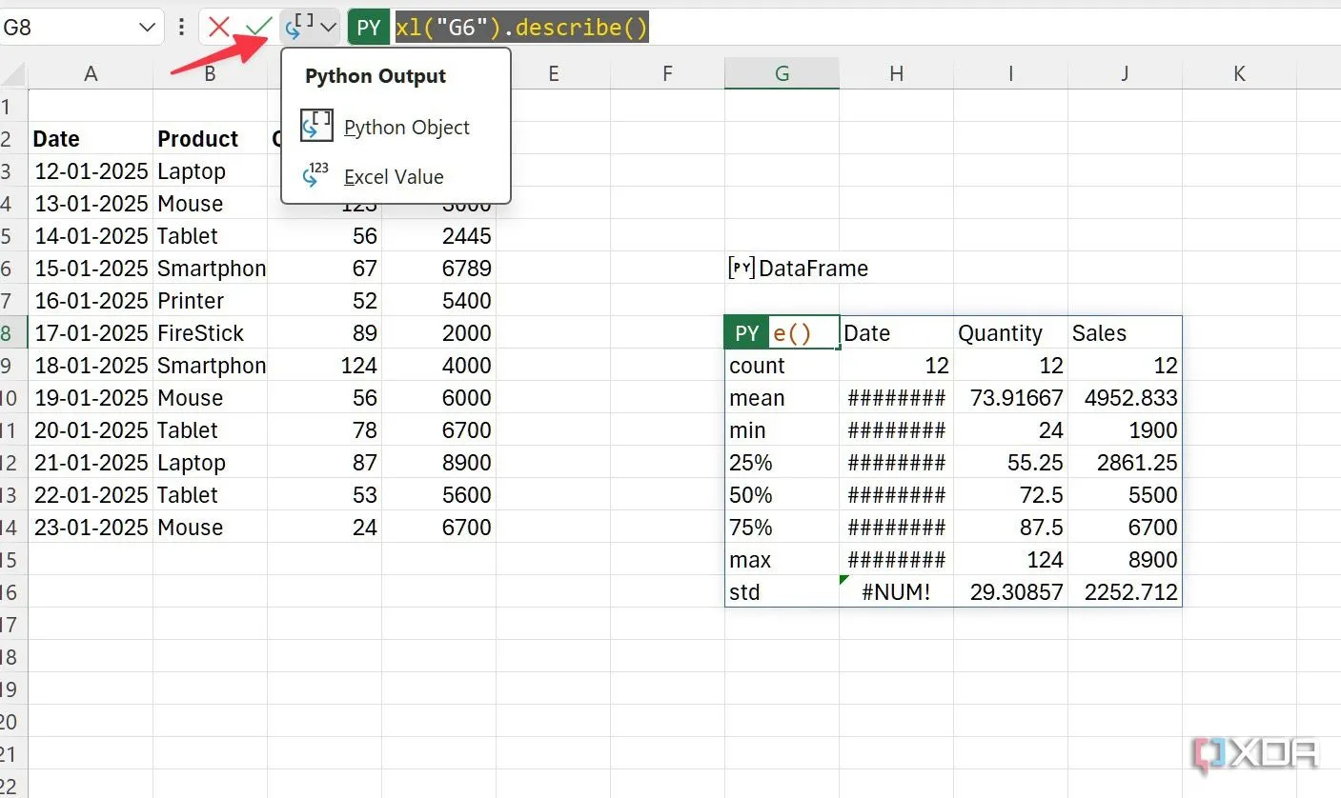Click quantity value 124 in column C

pos(324,365)
